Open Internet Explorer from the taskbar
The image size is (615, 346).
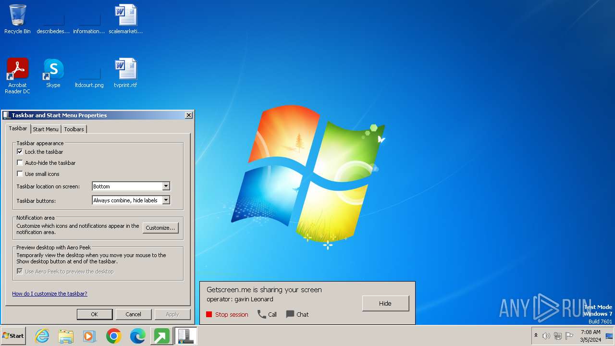[42, 336]
